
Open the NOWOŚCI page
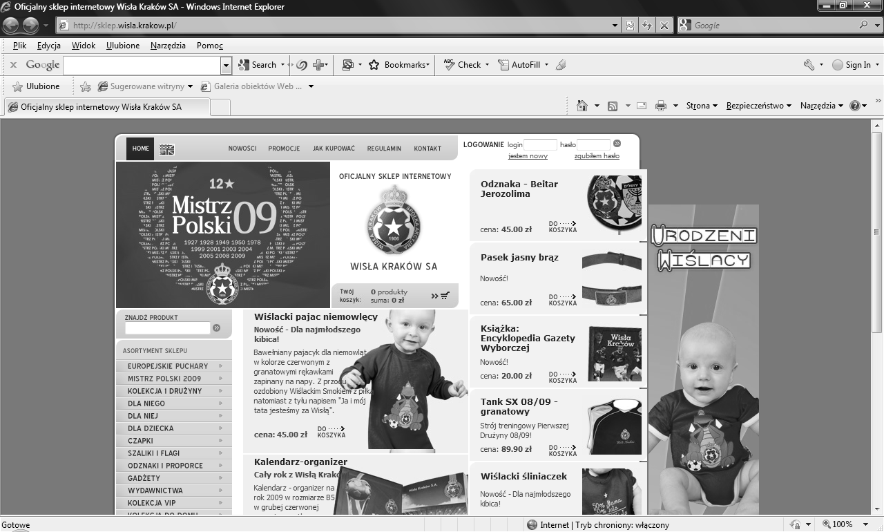click(242, 149)
